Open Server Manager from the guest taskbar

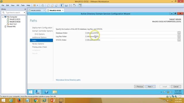[x=38, y=92]
